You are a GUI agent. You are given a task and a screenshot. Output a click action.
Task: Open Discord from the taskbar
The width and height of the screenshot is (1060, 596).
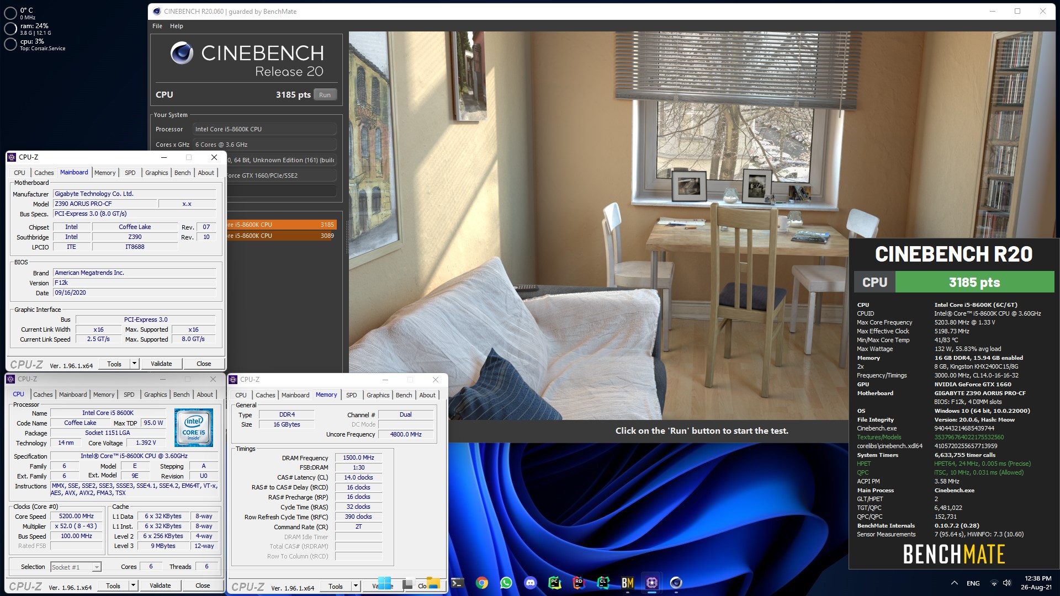click(x=531, y=583)
